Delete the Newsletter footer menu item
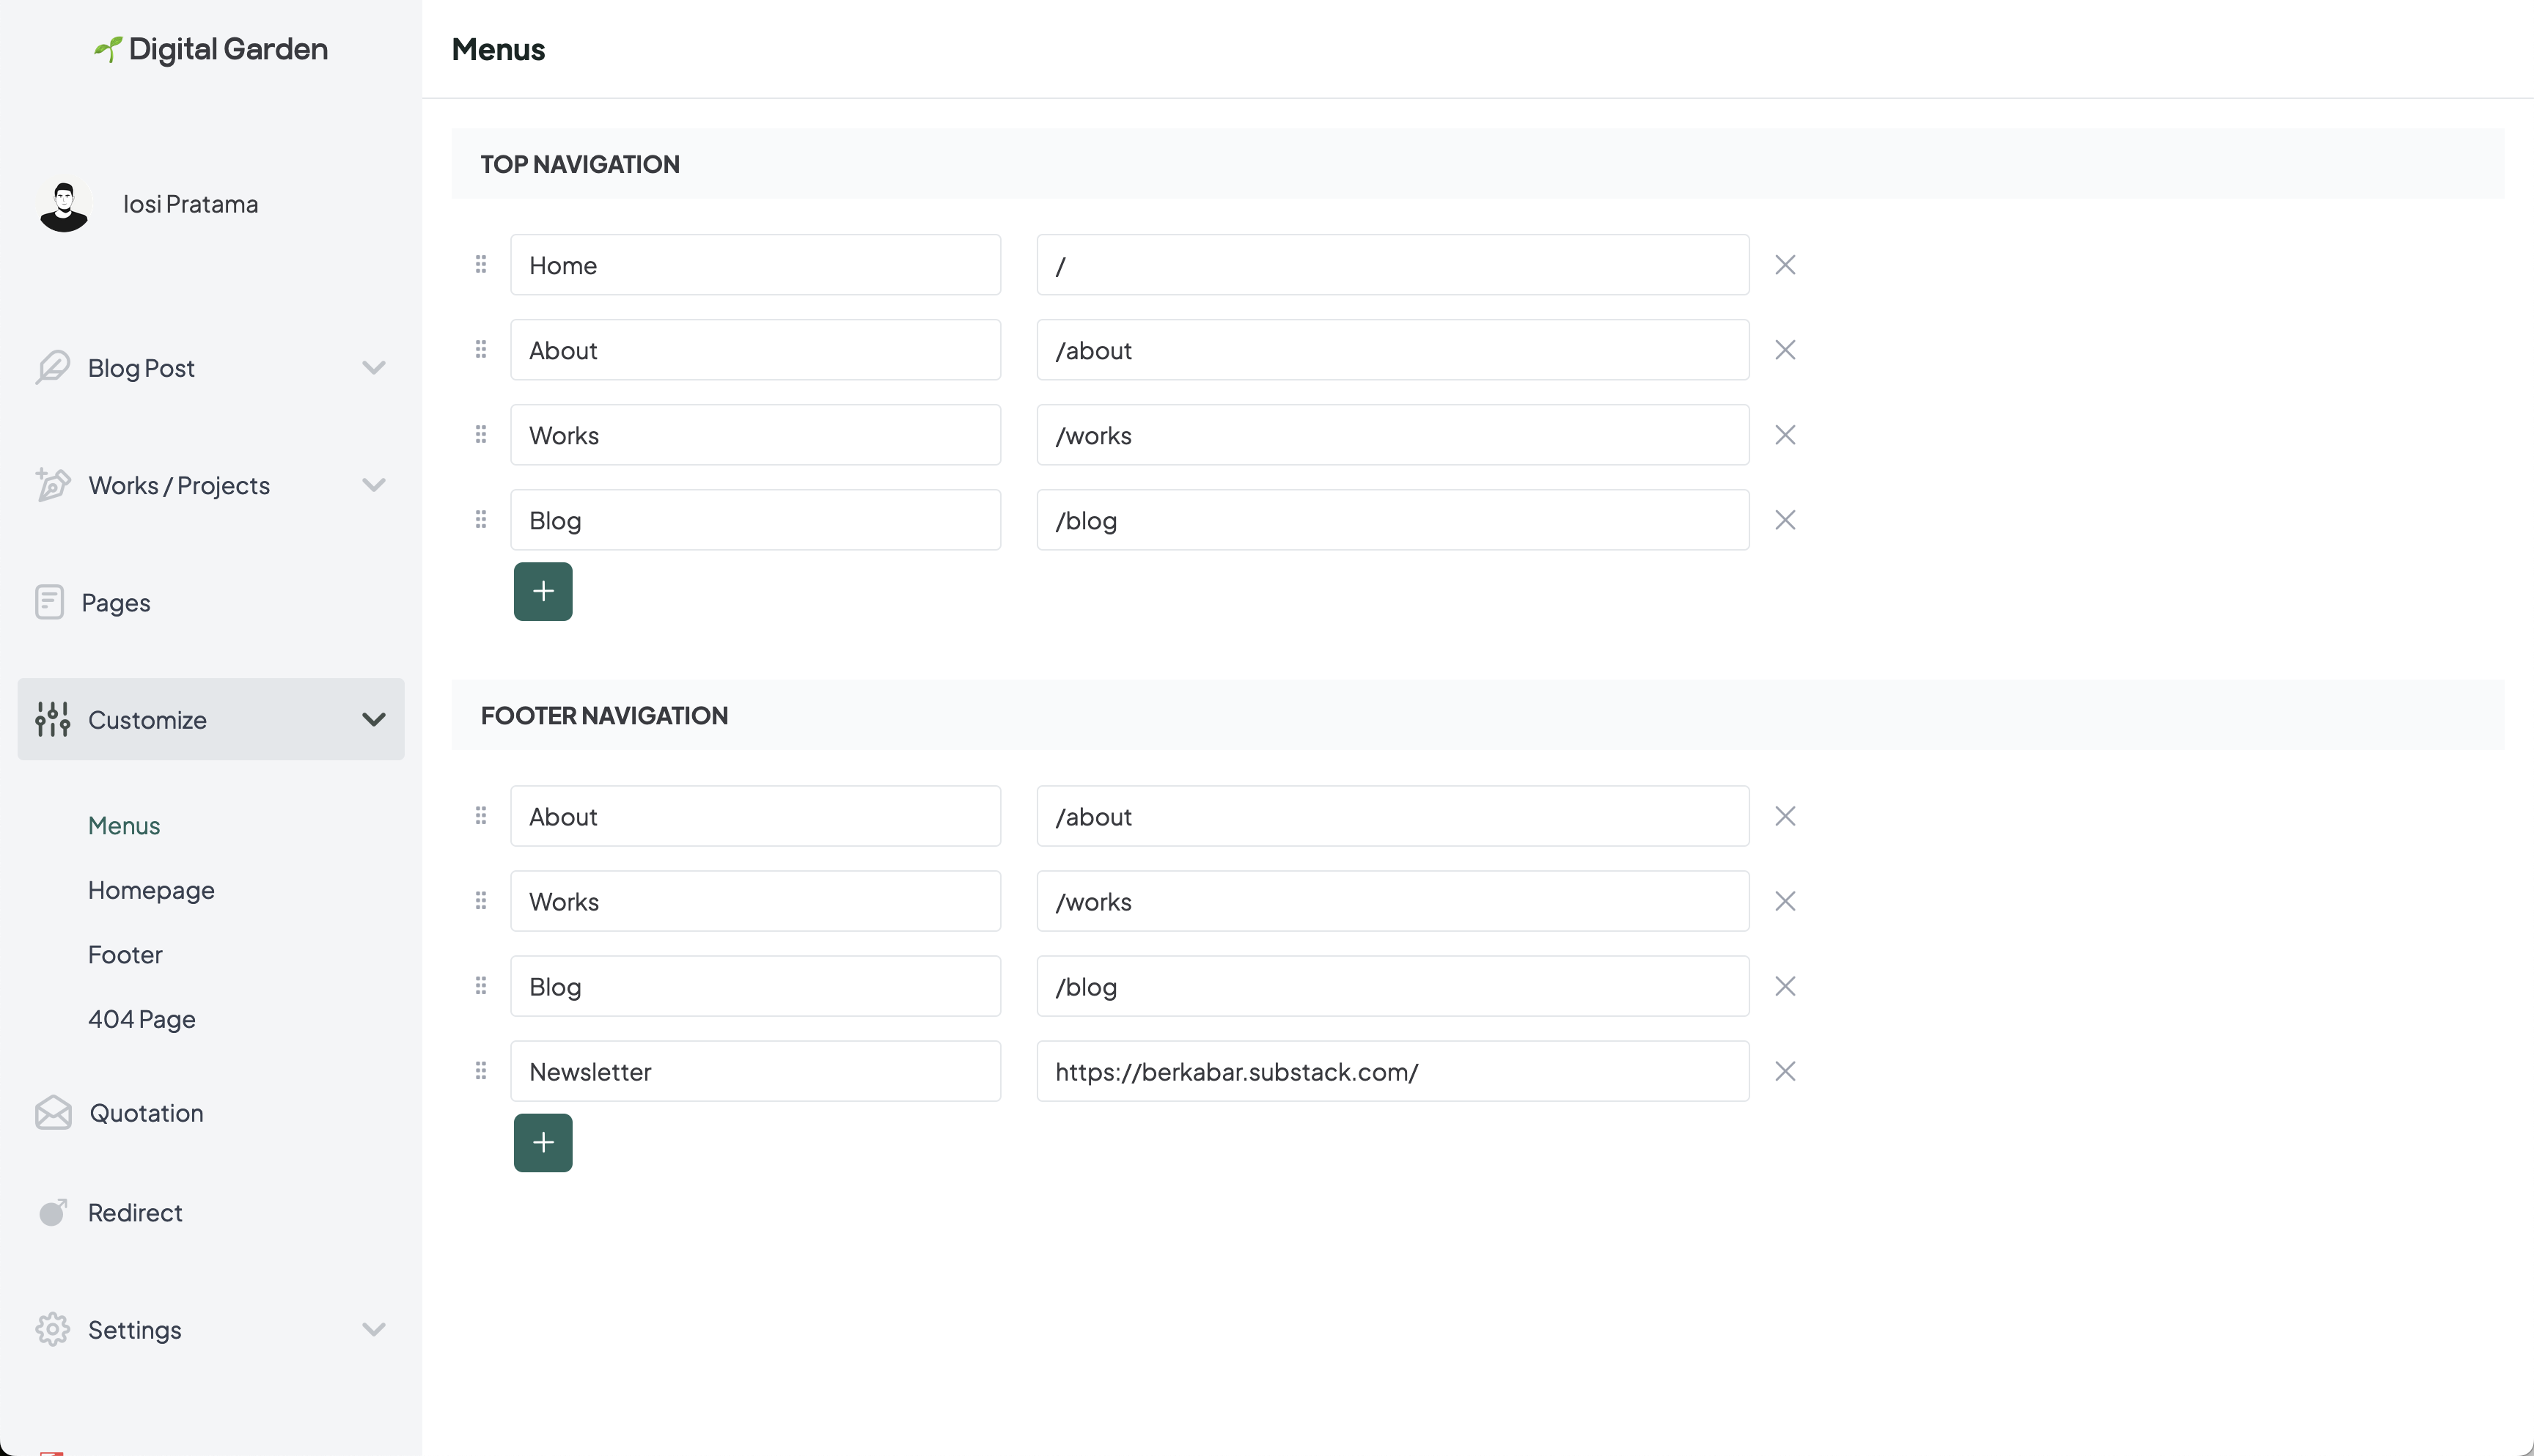This screenshot has width=2534, height=1456. [x=1785, y=1071]
